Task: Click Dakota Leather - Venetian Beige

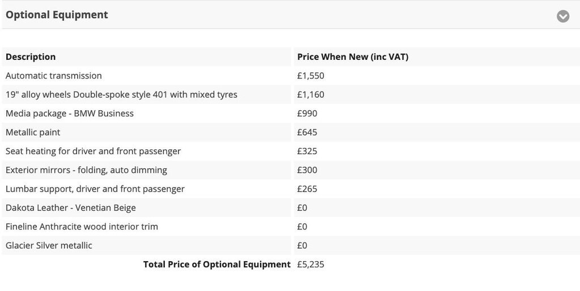Action: (x=71, y=207)
